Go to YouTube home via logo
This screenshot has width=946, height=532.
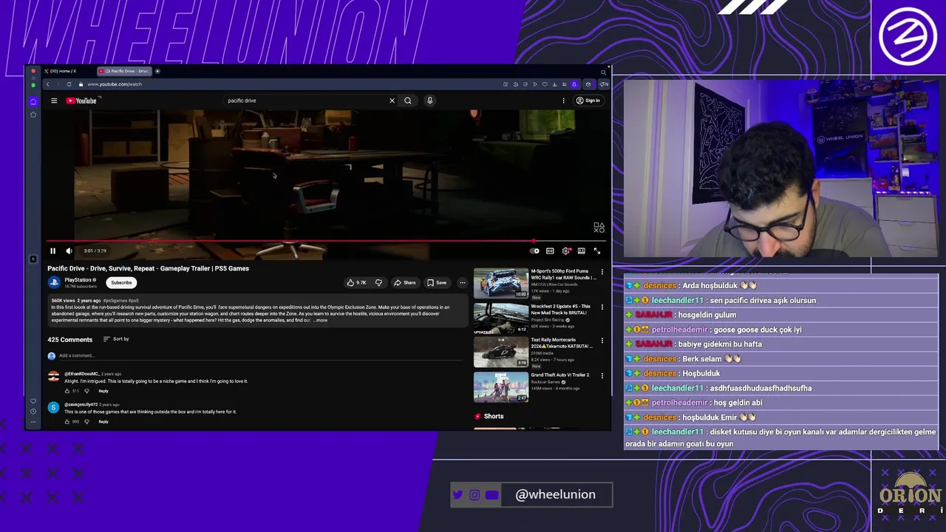tap(81, 100)
